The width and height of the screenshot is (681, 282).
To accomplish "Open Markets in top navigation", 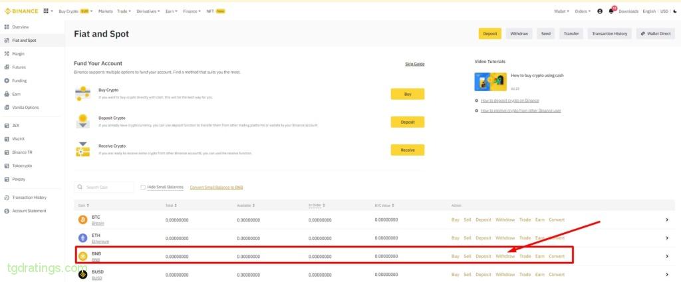I will [x=106, y=11].
